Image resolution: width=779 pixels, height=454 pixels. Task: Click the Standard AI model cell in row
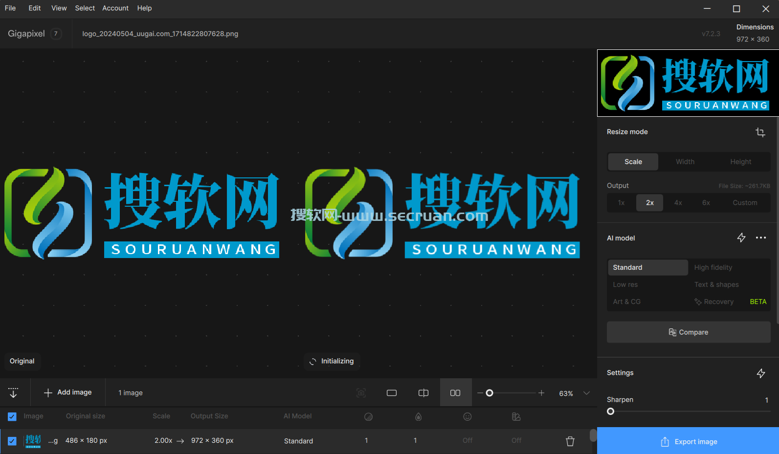point(298,441)
